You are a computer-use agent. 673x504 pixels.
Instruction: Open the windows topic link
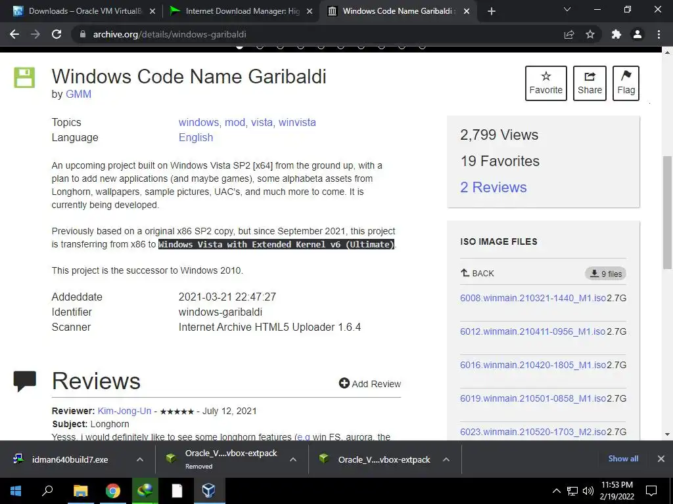tap(198, 122)
